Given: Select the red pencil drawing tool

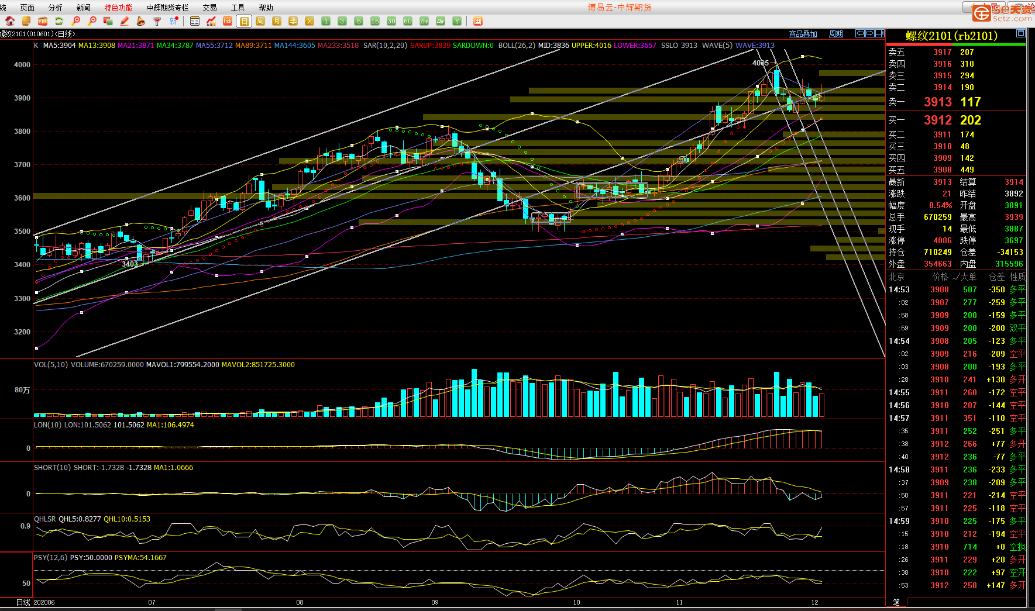Looking at the screenshot, I should point(125,21).
